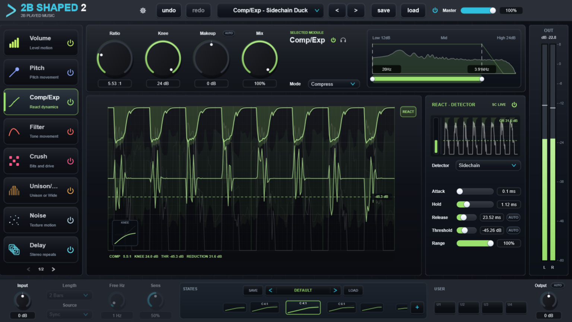Select the Unison module tab
The width and height of the screenshot is (572, 322).
(41, 191)
